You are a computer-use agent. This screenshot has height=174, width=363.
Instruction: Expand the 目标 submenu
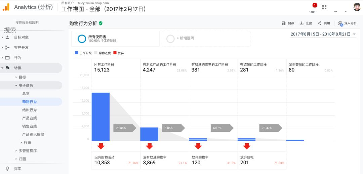point(16,77)
